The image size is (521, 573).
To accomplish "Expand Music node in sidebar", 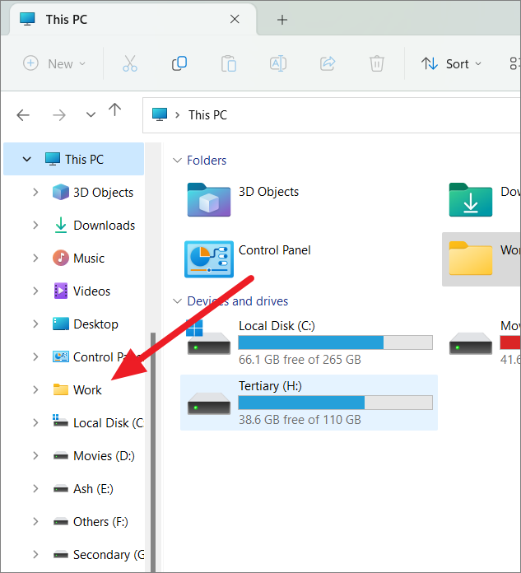I will click(35, 258).
